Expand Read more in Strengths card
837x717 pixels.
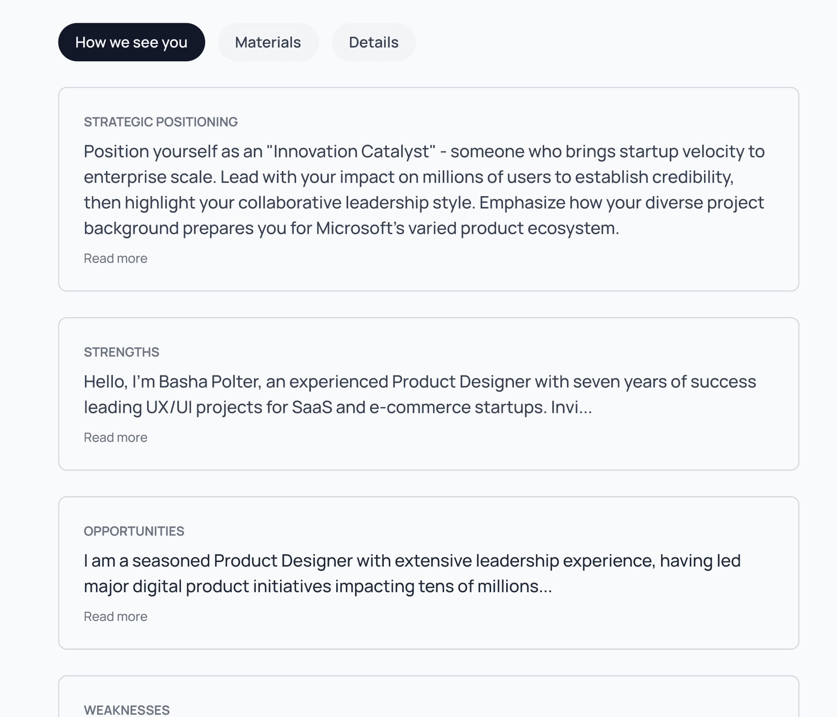coord(116,438)
